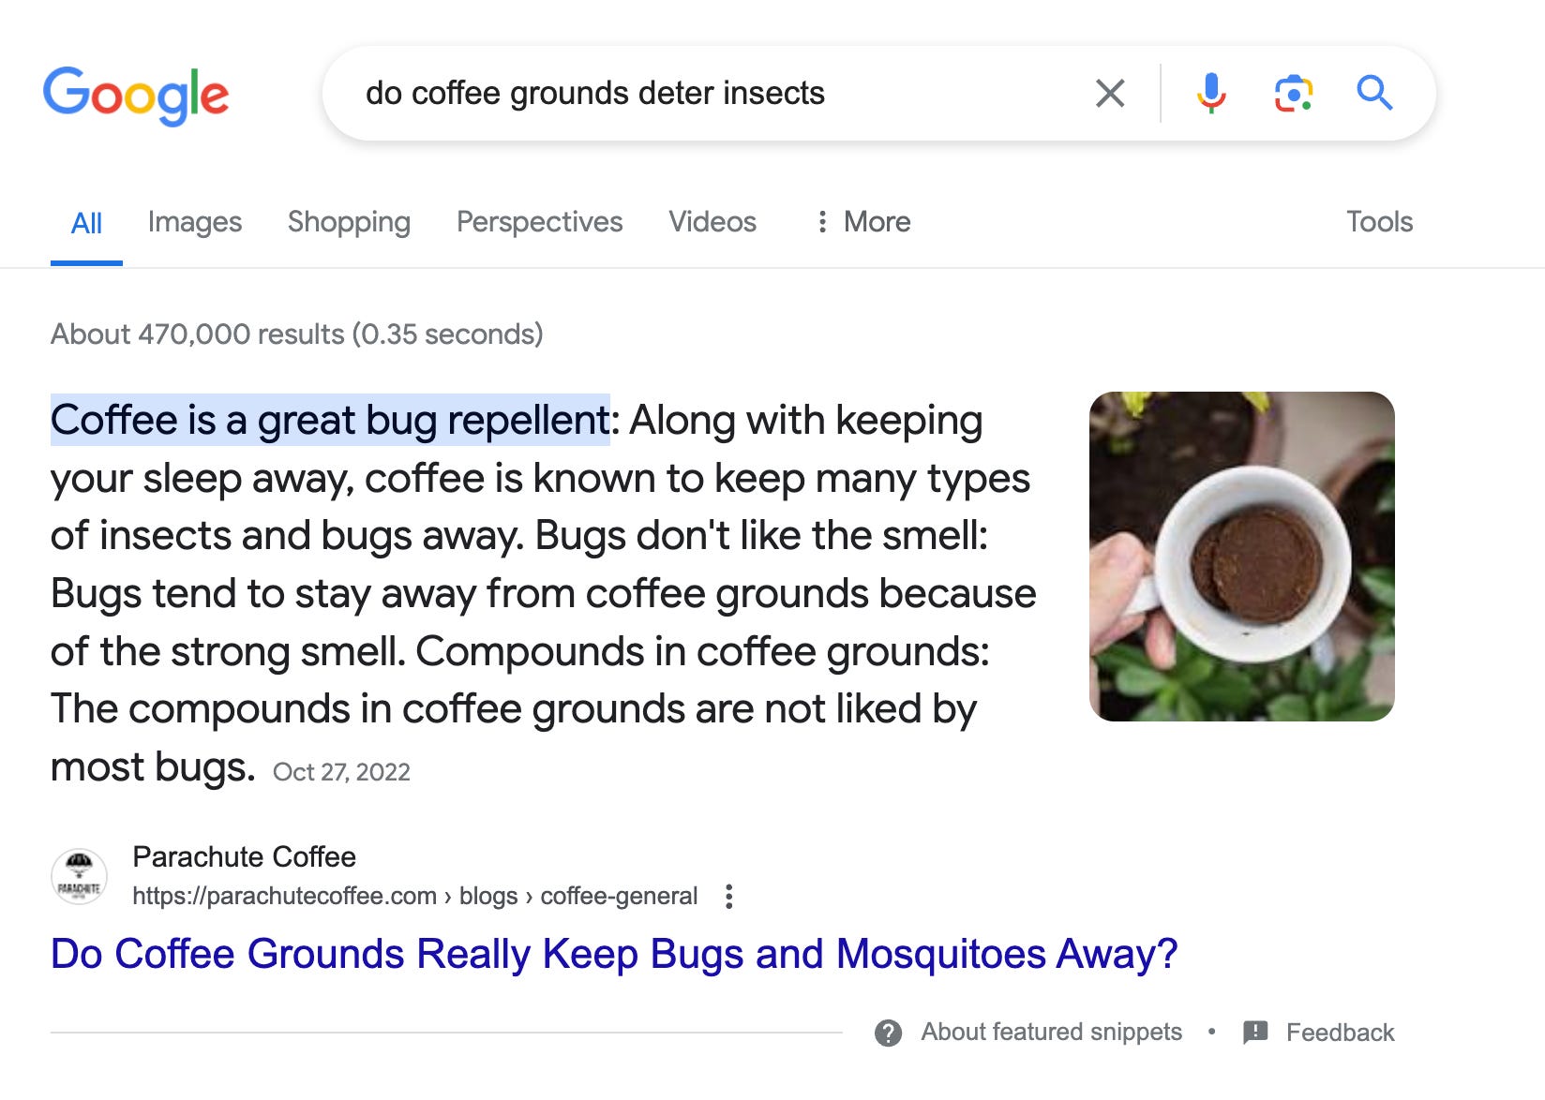Click the blue magnifying glass search icon
The height and width of the screenshot is (1100, 1545).
(1374, 93)
